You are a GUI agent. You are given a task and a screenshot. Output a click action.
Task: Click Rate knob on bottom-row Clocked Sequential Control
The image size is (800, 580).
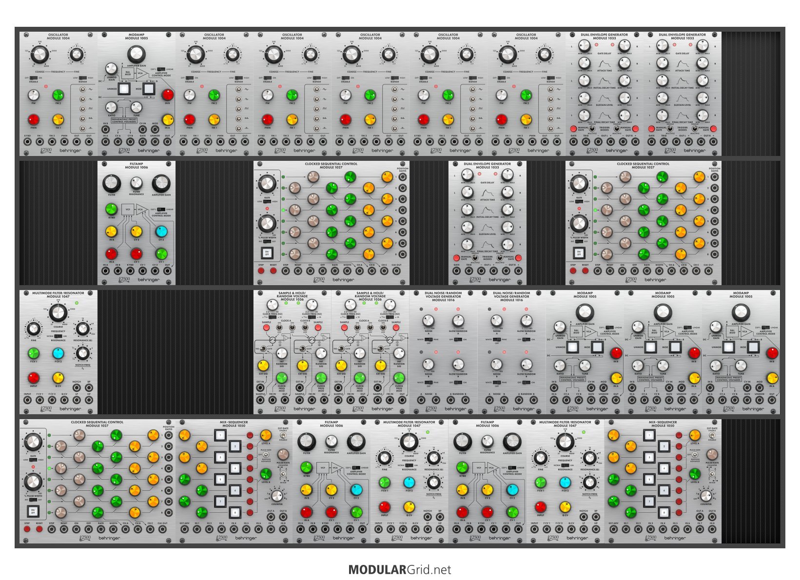pyautogui.click(x=33, y=443)
